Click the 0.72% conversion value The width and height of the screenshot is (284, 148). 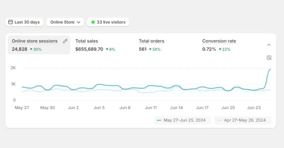point(209,49)
